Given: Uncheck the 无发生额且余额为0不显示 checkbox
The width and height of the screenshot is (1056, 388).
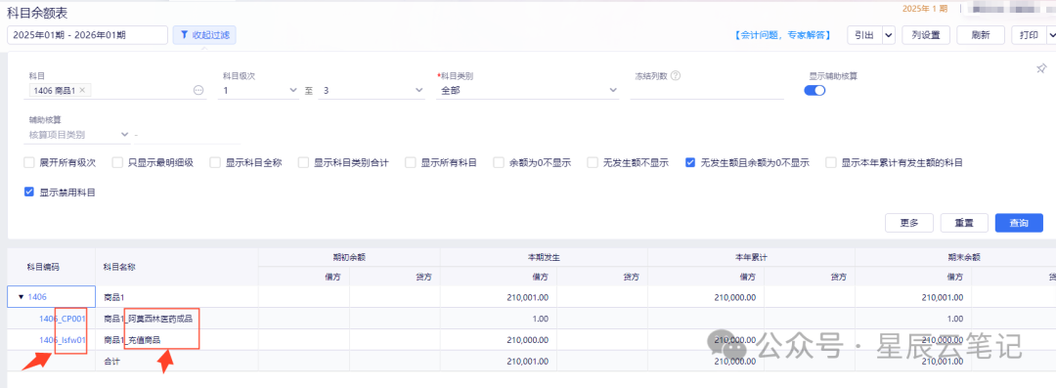Looking at the screenshot, I should [x=690, y=162].
